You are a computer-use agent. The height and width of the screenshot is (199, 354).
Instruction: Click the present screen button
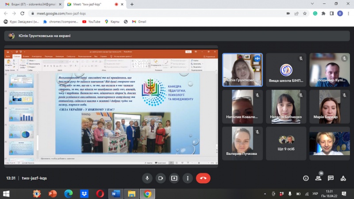point(174,178)
